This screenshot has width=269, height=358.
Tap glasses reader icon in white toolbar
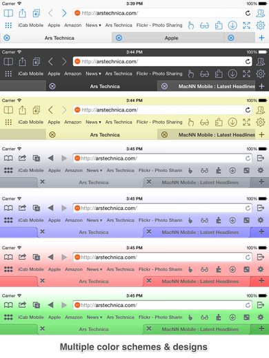coord(204,25)
